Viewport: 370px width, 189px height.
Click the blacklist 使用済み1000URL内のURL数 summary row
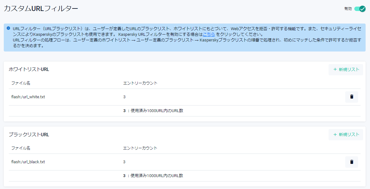point(153,176)
